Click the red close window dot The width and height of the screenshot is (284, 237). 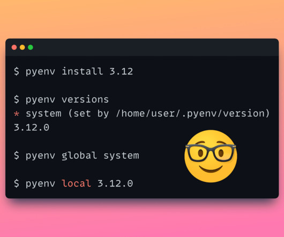pyautogui.click(x=14, y=47)
